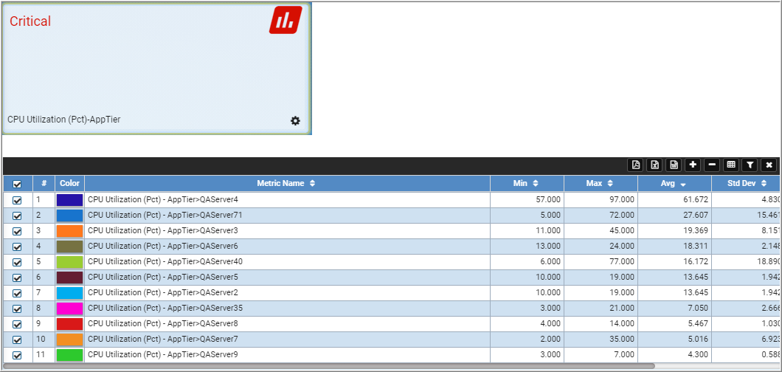Export the table to Word
The height and width of the screenshot is (372, 782).
674,165
